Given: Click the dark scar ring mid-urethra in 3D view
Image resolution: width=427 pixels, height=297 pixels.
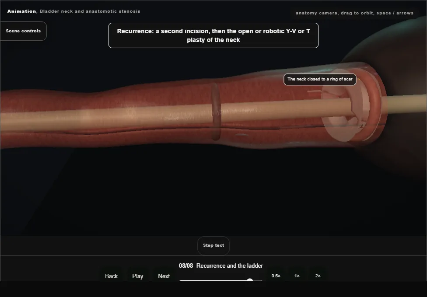Looking at the screenshot, I should tap(216, 112).
